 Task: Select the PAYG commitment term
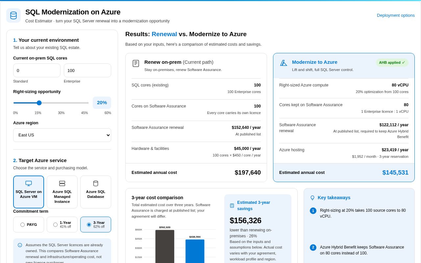tap(29, 225)
